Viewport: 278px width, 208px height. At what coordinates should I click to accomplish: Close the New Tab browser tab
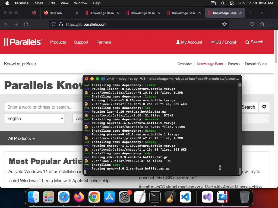click(x=77, y=13)
